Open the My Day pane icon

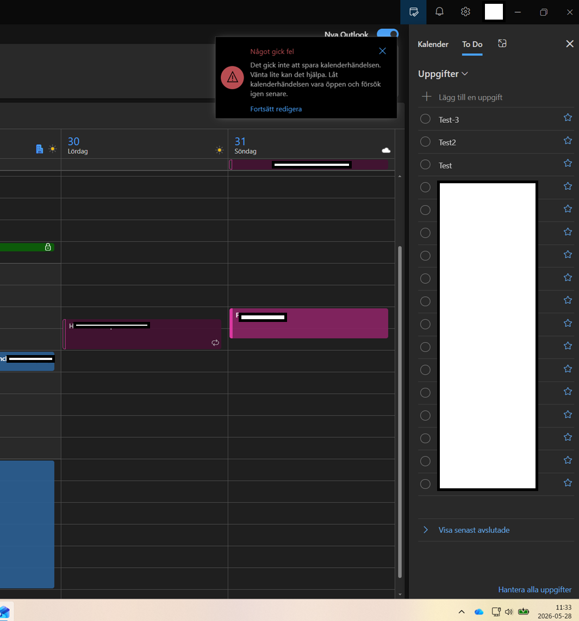[414, 12]
